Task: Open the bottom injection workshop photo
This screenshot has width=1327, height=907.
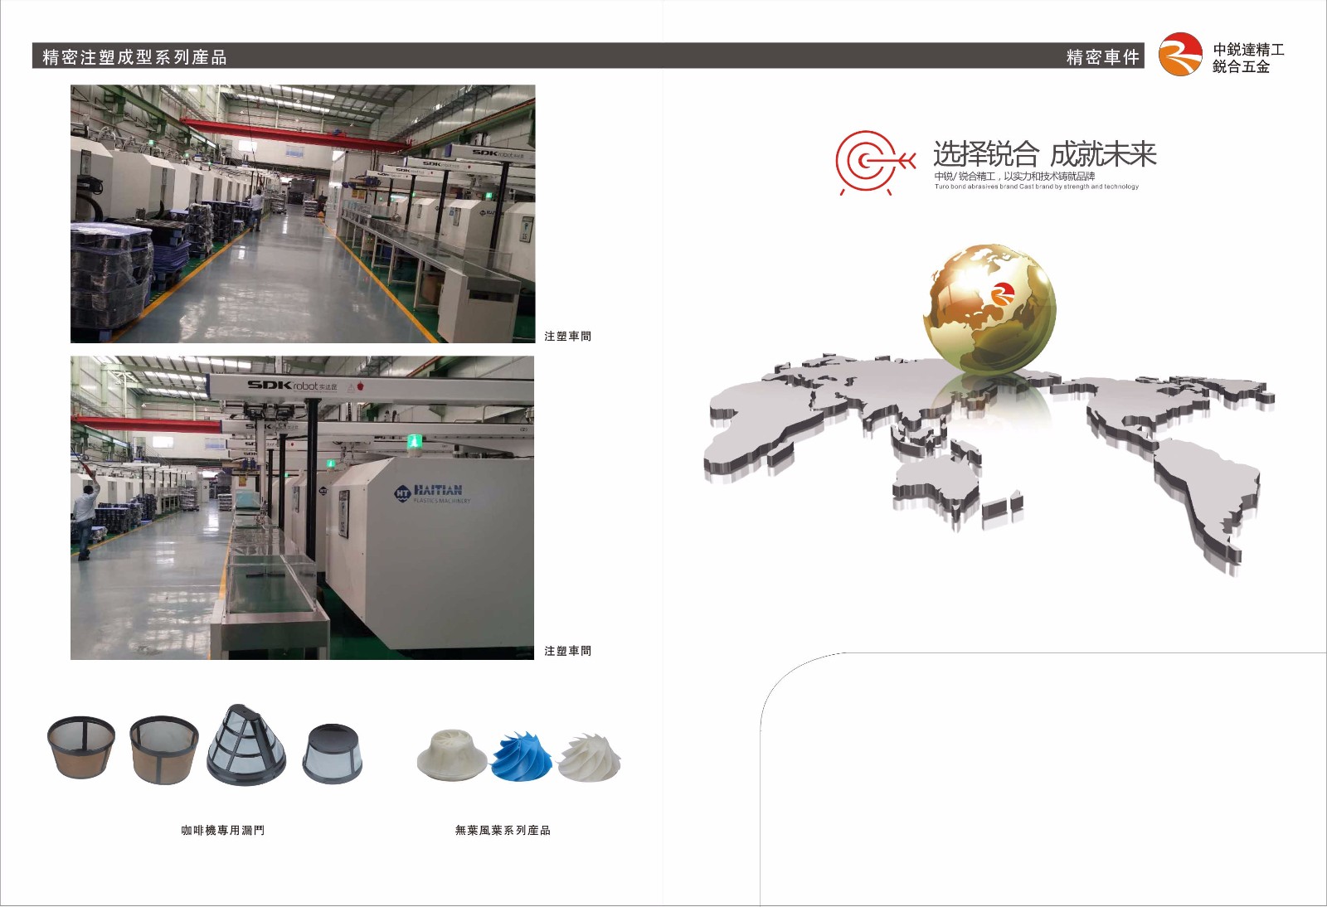Action: click(x=303, y=507)
